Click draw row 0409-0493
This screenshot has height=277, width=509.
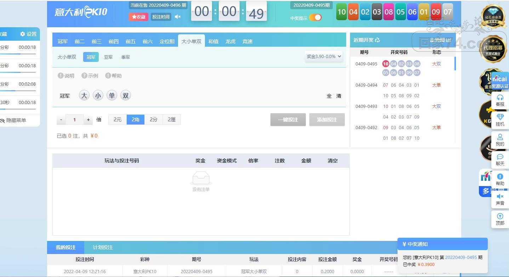(402, 111)
